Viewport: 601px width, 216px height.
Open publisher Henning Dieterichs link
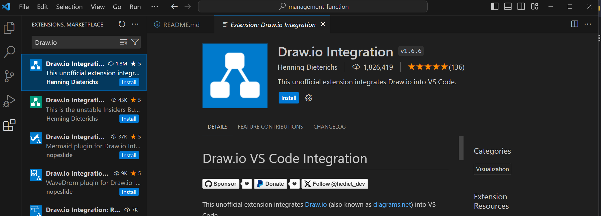307,67
